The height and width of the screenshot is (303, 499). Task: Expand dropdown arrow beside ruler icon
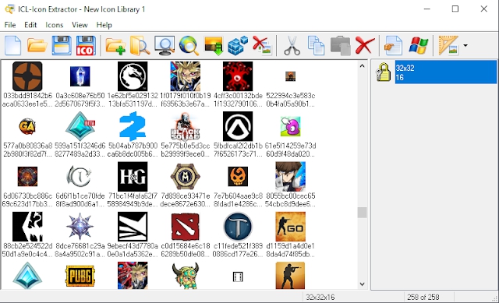pos(465,46)
